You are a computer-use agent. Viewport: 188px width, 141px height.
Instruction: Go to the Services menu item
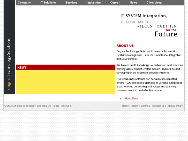[x=71, y=3]
